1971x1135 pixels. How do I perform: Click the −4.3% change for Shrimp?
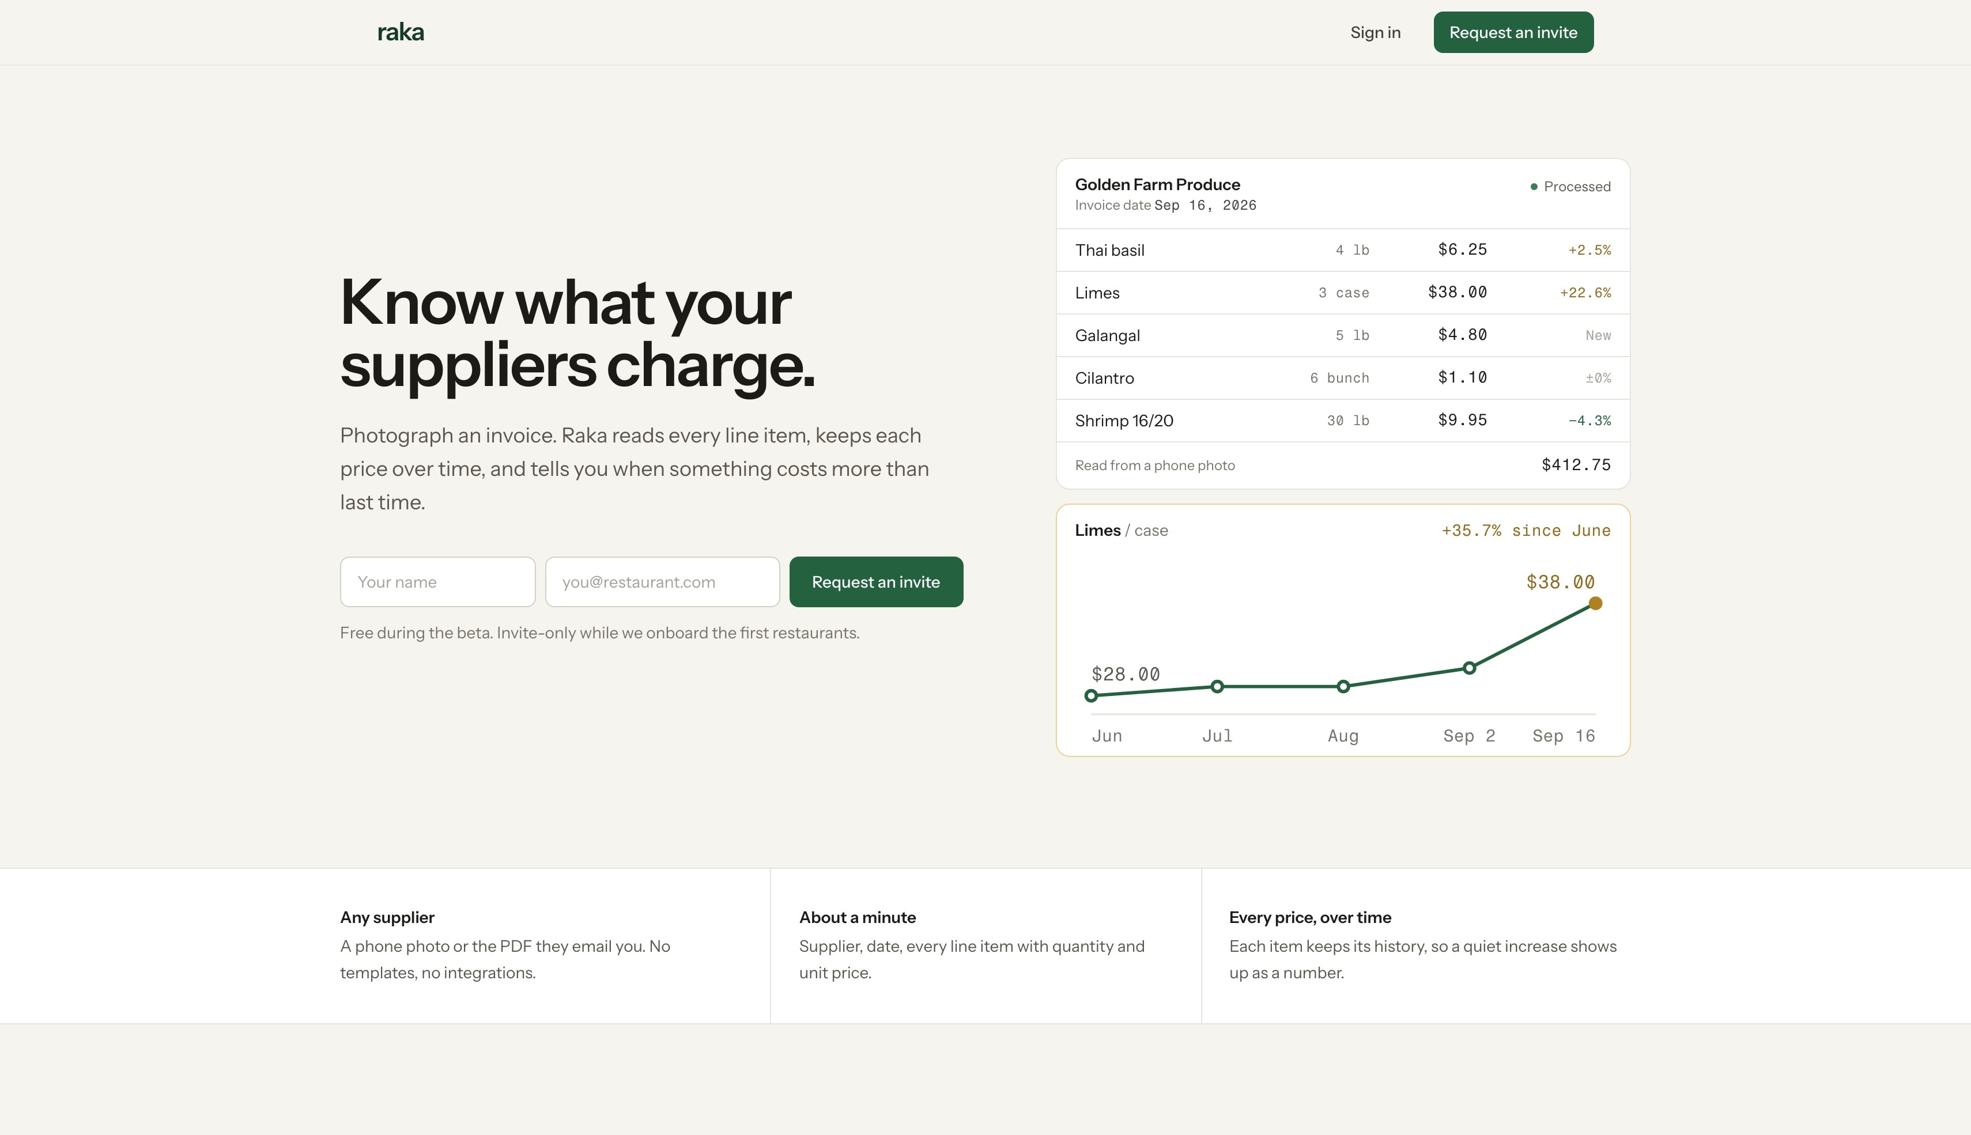coord(1589,421)
